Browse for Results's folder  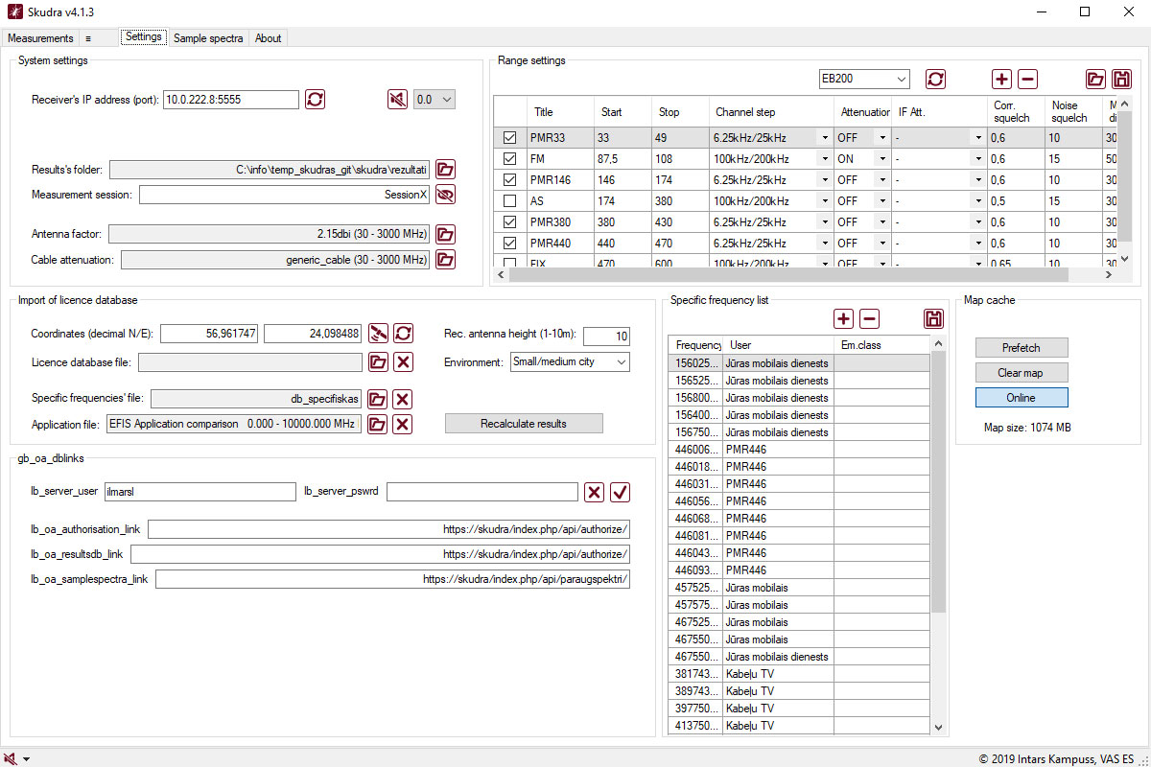[445, 170]
